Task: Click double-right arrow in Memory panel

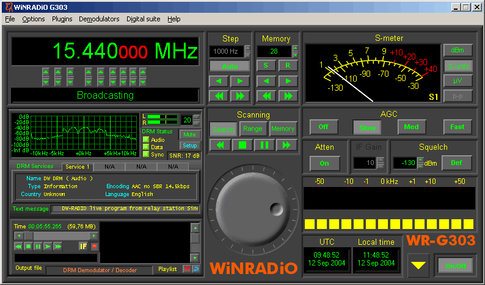Action: 288,96
